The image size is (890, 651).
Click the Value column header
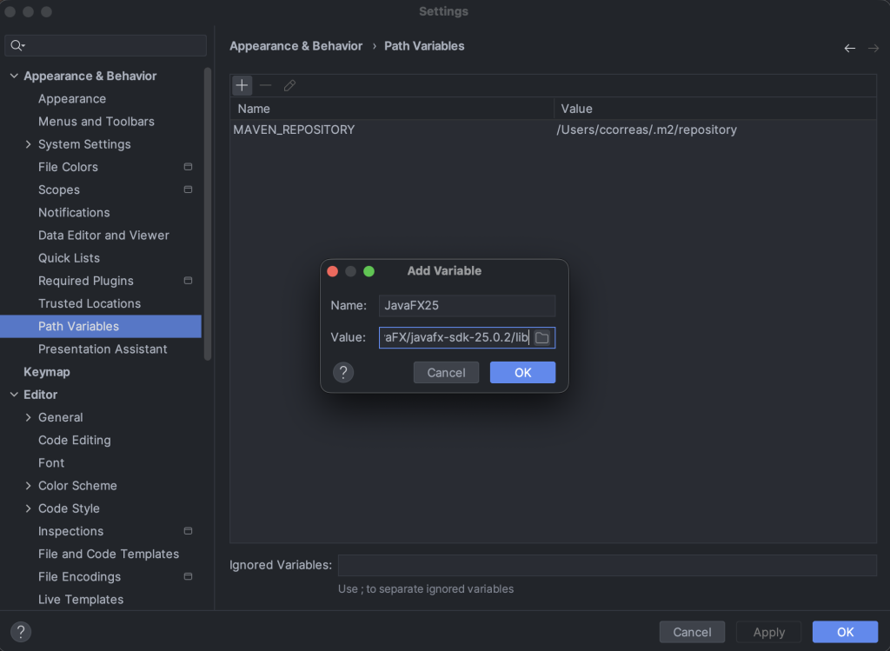[x=715, y=109]
